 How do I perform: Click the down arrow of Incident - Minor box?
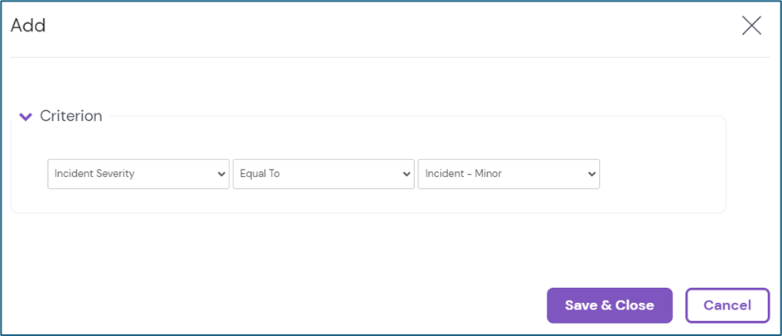click(591, 175)
